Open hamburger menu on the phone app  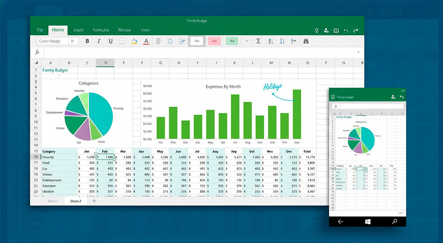pos(333,97)
